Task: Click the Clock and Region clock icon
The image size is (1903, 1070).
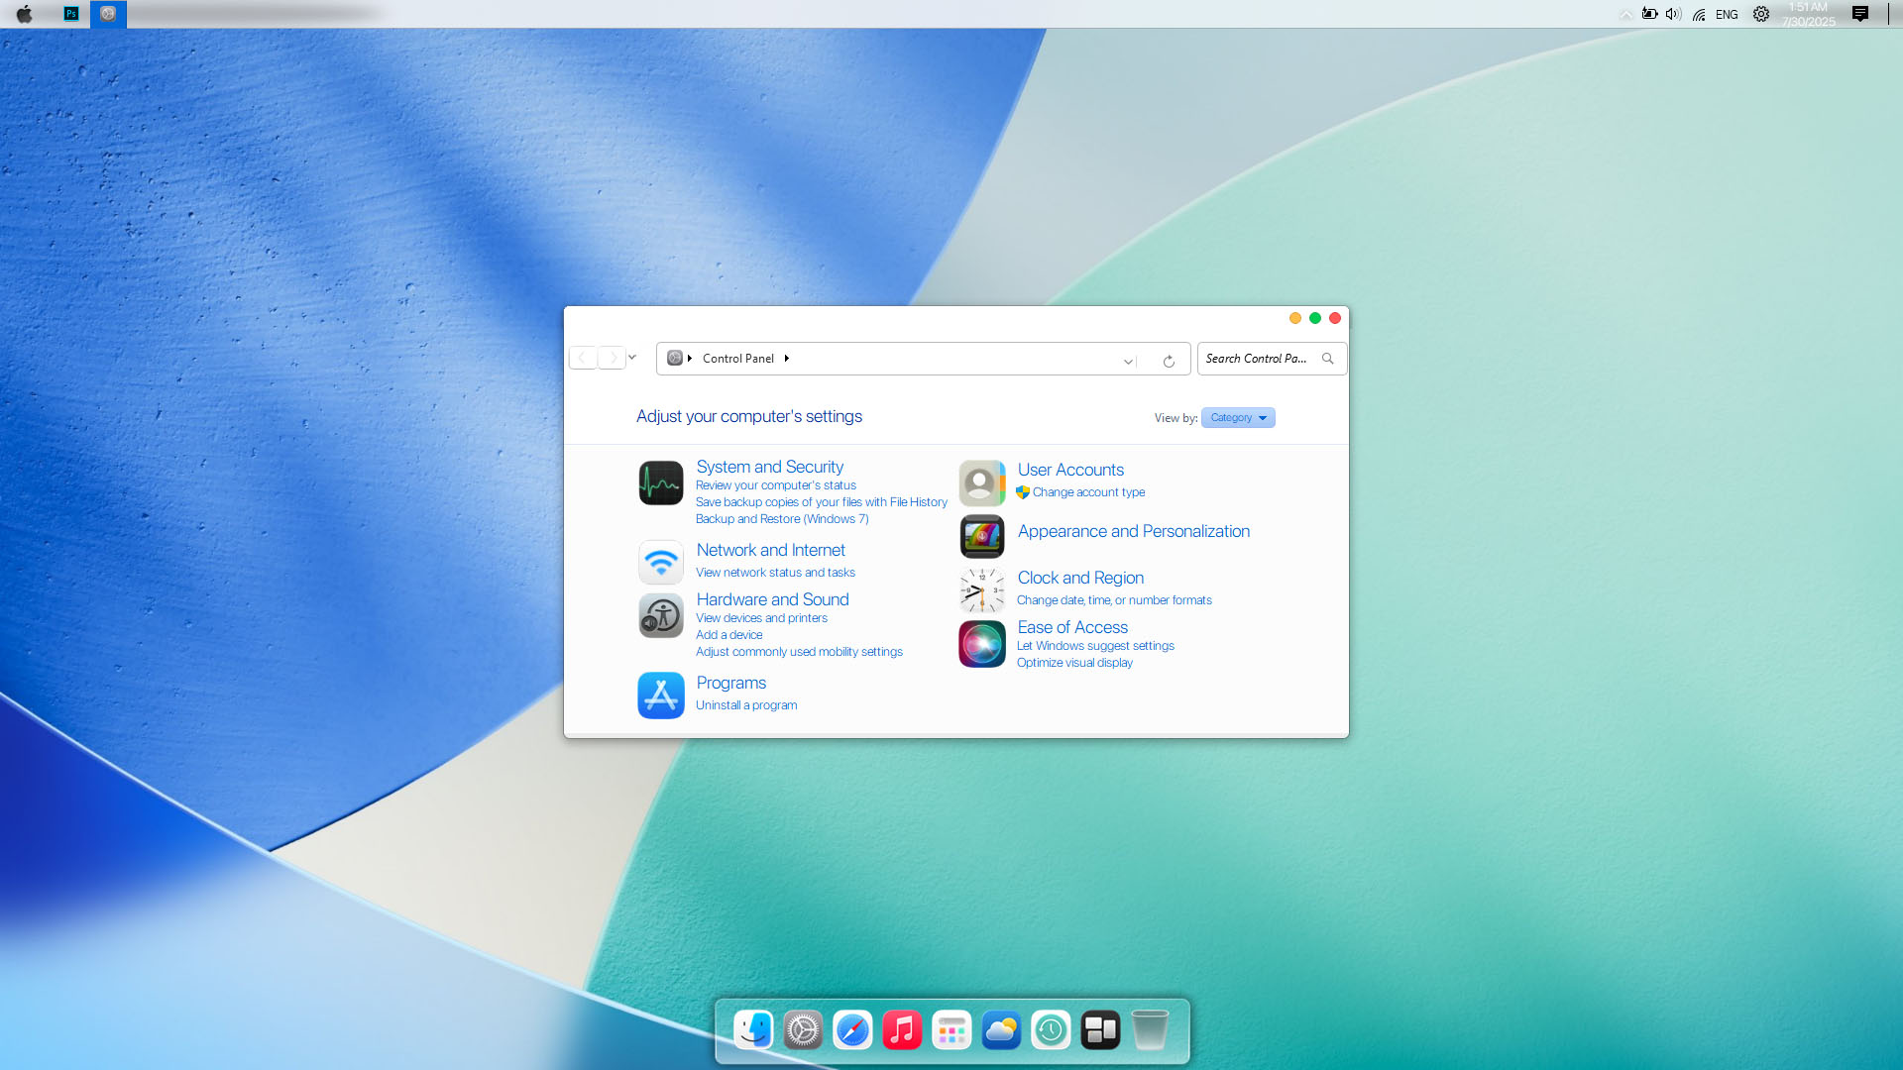Action: (x=981, y=590)
